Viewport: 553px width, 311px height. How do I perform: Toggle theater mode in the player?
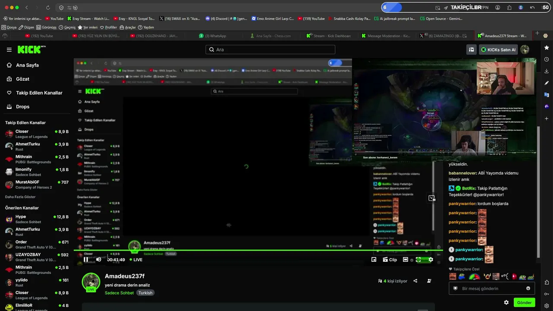coord(406,260)
